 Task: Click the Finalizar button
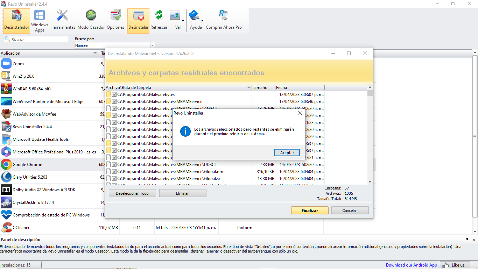pyautogui.click(x=310, y=211)
